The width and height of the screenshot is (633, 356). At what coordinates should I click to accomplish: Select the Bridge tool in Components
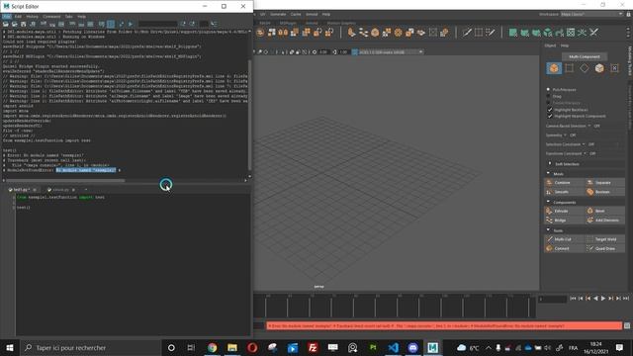point(564,220)
